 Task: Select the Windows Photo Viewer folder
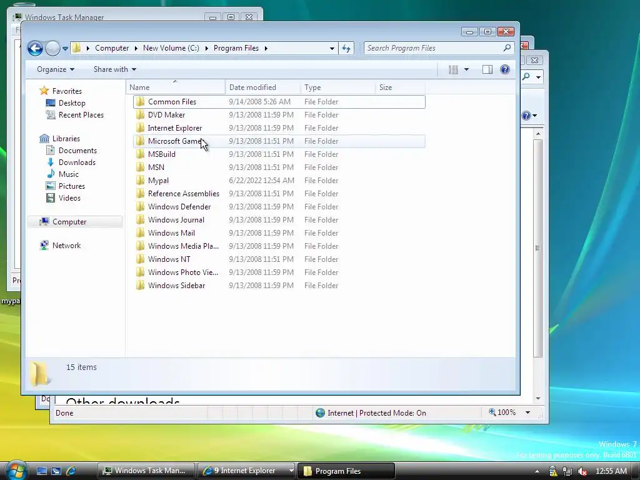(279, 272)
